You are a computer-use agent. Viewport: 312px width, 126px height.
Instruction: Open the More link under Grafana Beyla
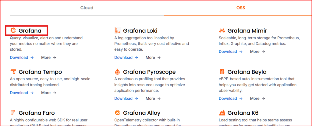coord(257,99)
